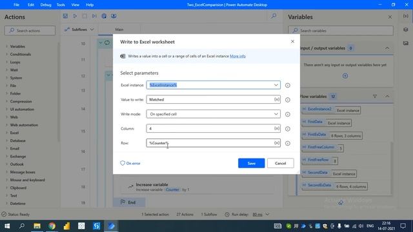Open info icon for Row parameter
This screenshot has width=413, height=232.
tap(288, 143)
